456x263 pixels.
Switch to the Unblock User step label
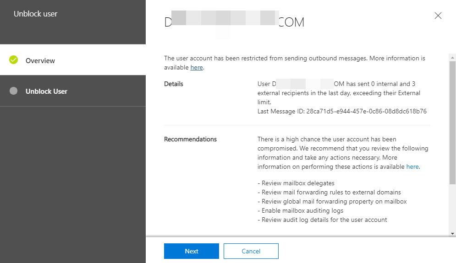[46, 91]
